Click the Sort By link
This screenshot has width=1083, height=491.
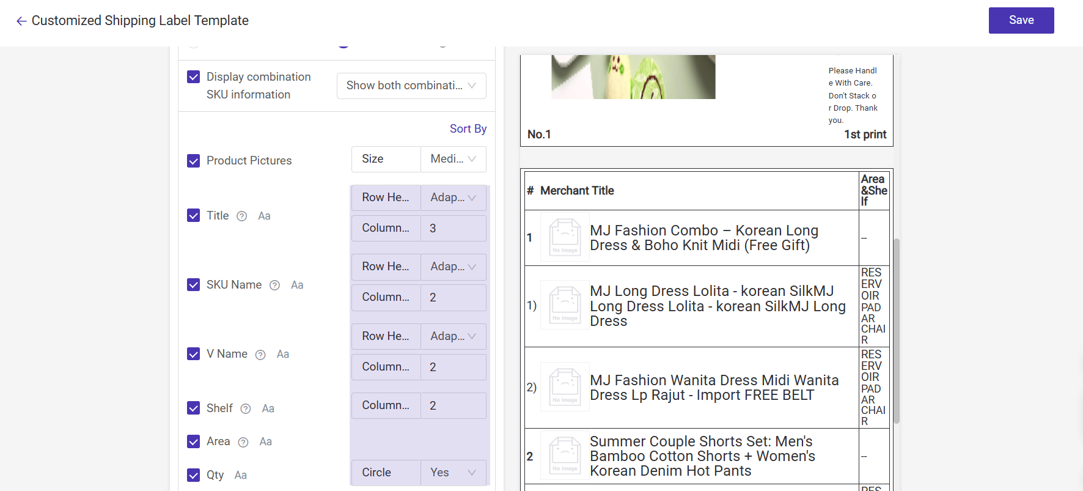pyautogui.click(x=468, y=128)
